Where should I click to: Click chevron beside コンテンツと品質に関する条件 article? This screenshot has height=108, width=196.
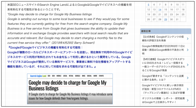click(x=188, y=78)
